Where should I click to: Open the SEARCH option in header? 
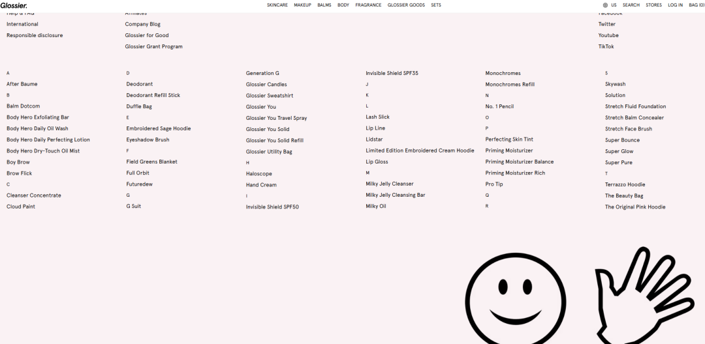coord(631,5)
